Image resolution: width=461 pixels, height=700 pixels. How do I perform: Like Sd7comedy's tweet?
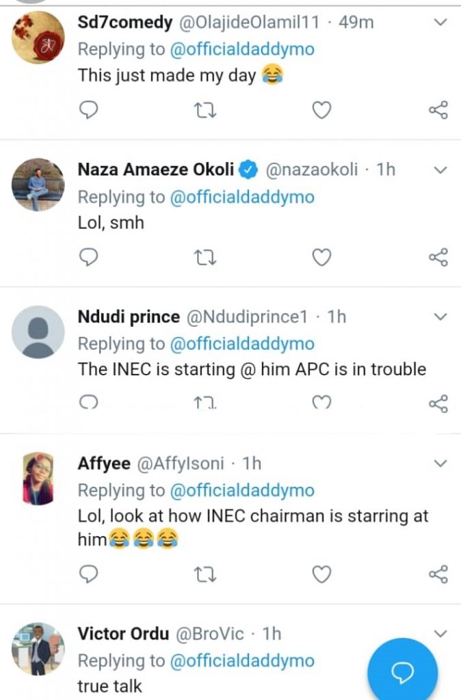click(x=321, y=110)
